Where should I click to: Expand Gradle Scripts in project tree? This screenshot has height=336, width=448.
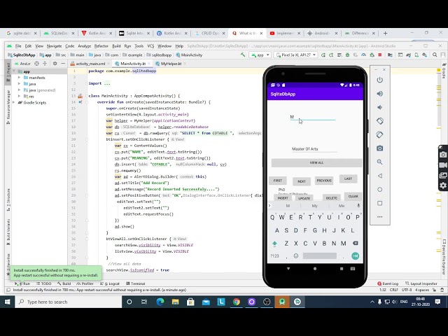[14, 103]
